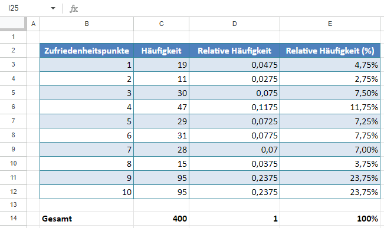Select cell showing 4,75%
Viewport: 384px width, 228px height.
click(x=330, y=65)
